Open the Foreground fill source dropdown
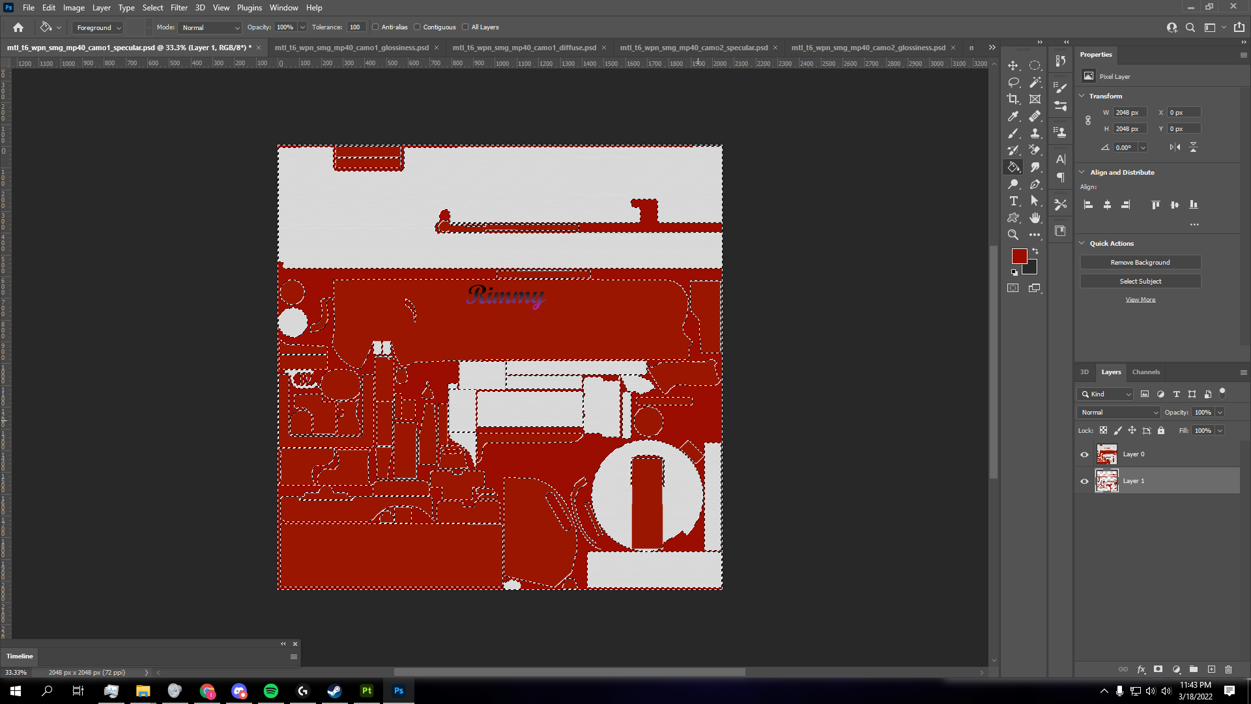The image size is (1251, 704). point(98,27)
